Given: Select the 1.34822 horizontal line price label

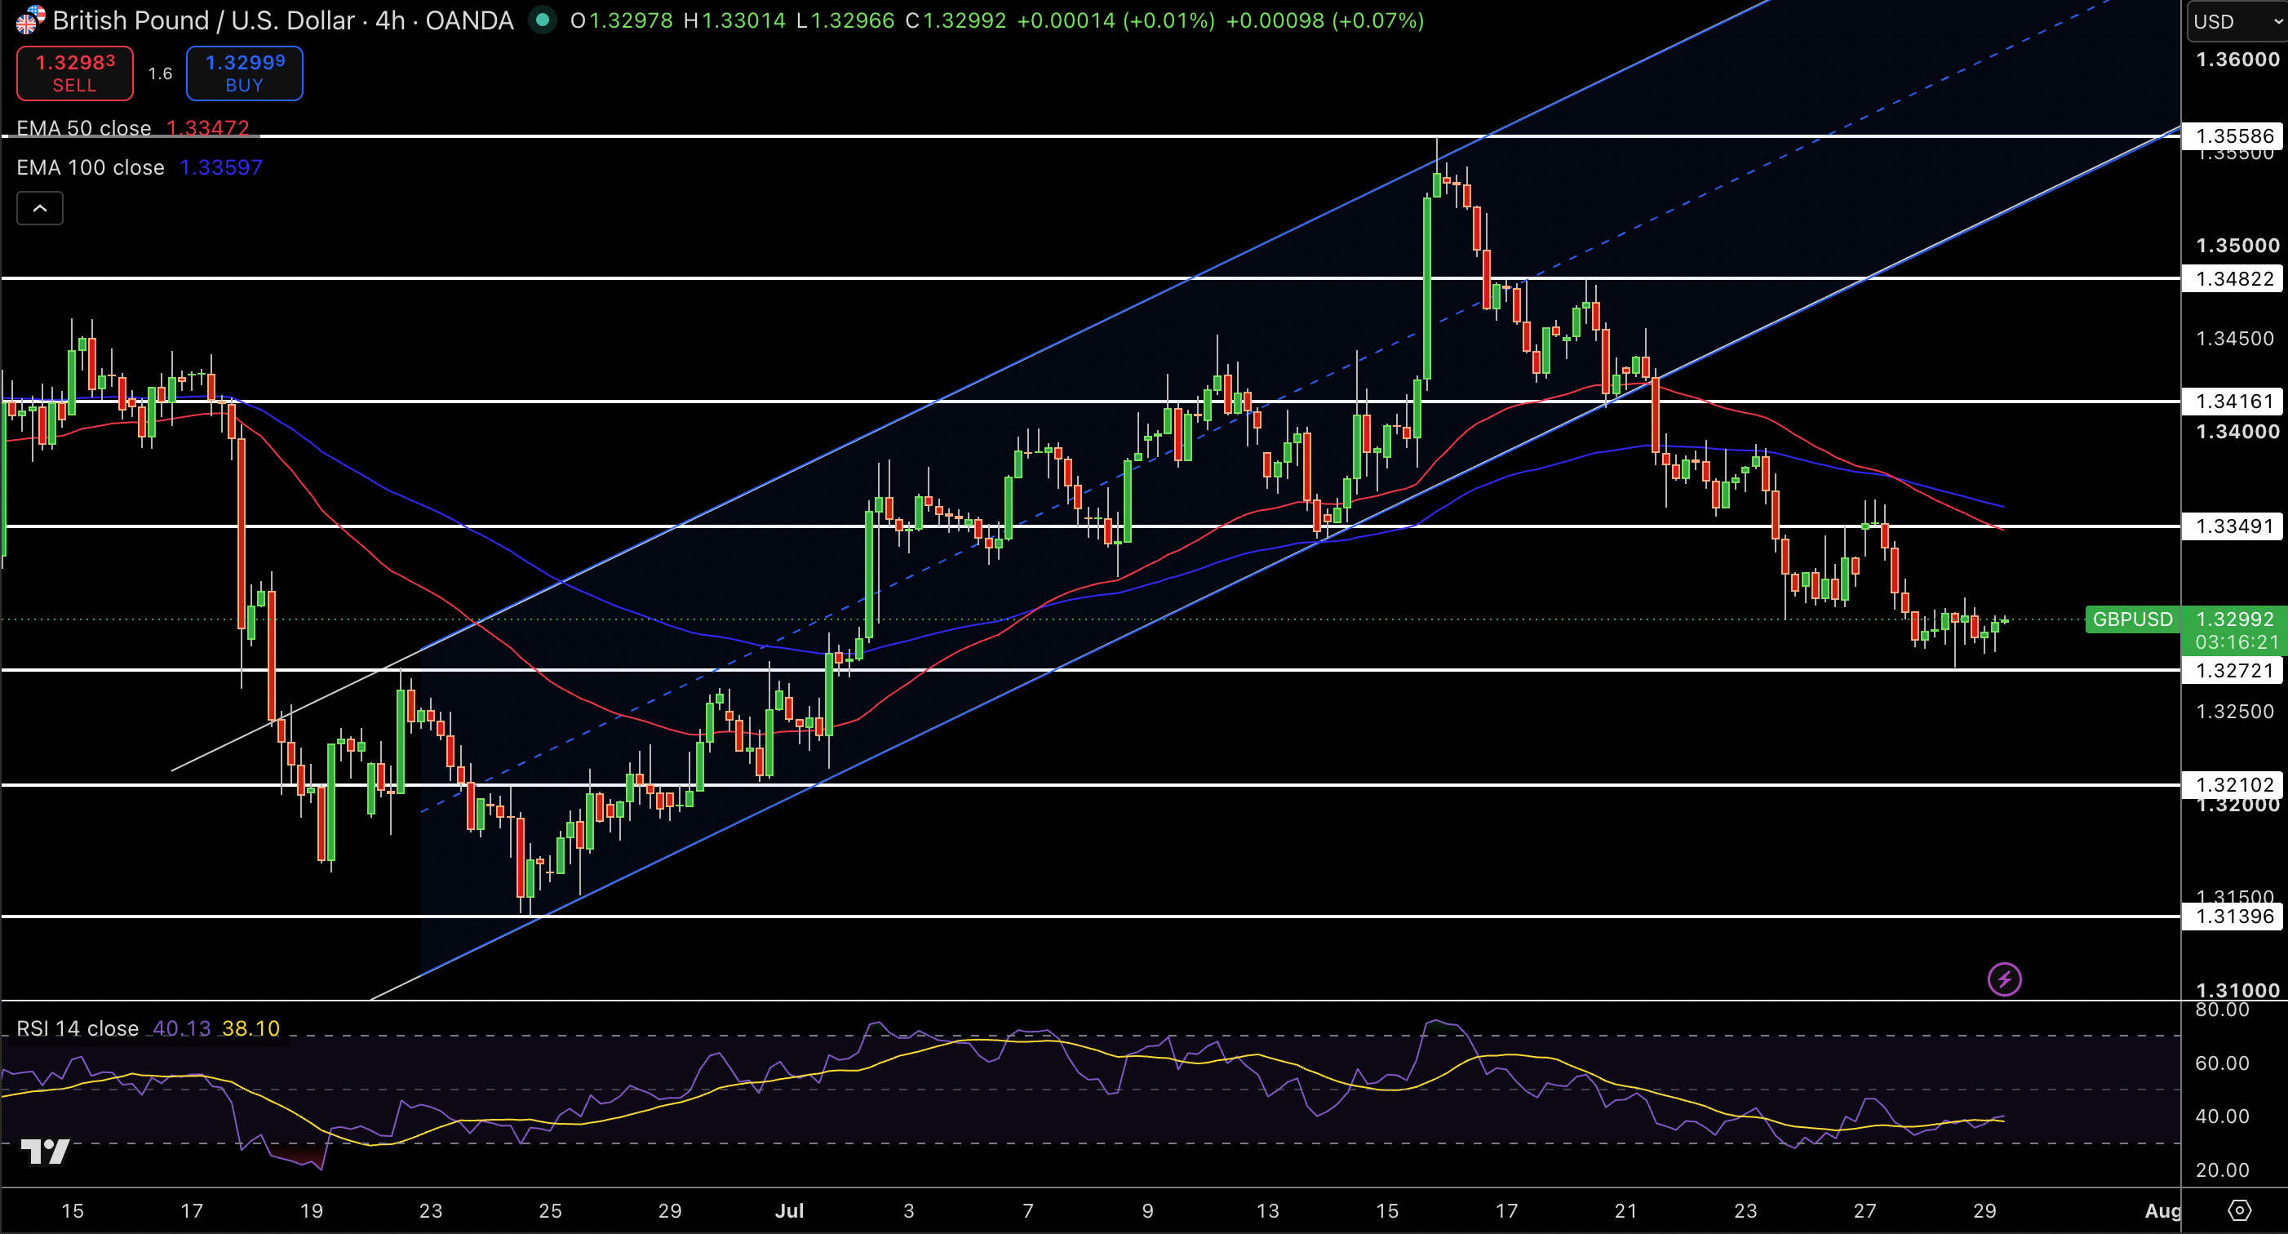Looking at the screenshot, I should (2234, 279).
